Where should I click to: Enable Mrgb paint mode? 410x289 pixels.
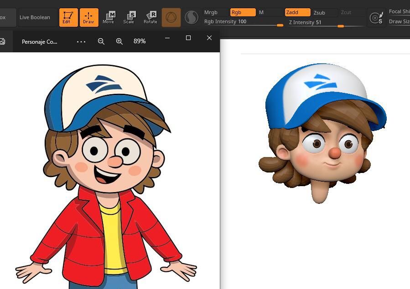click(214, 12)
